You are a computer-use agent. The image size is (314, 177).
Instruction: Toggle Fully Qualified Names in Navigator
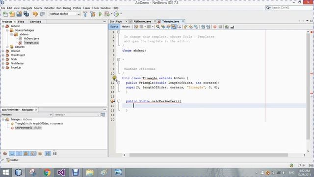tap(40, 153)
